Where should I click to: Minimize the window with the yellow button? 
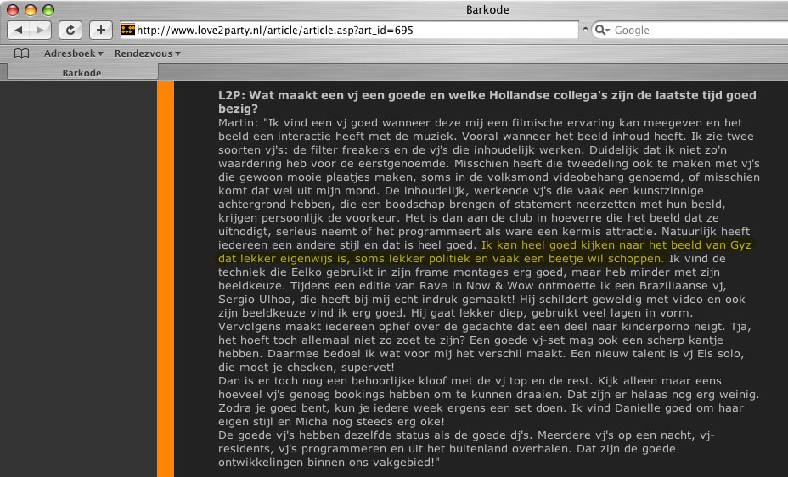pyautogui.click(x=31, y=10)
